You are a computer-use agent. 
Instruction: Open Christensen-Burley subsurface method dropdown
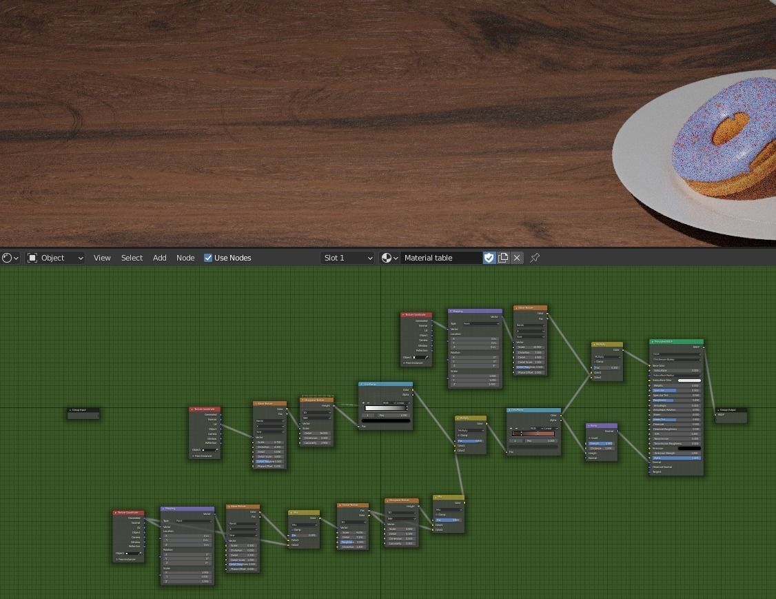[676, 359]
